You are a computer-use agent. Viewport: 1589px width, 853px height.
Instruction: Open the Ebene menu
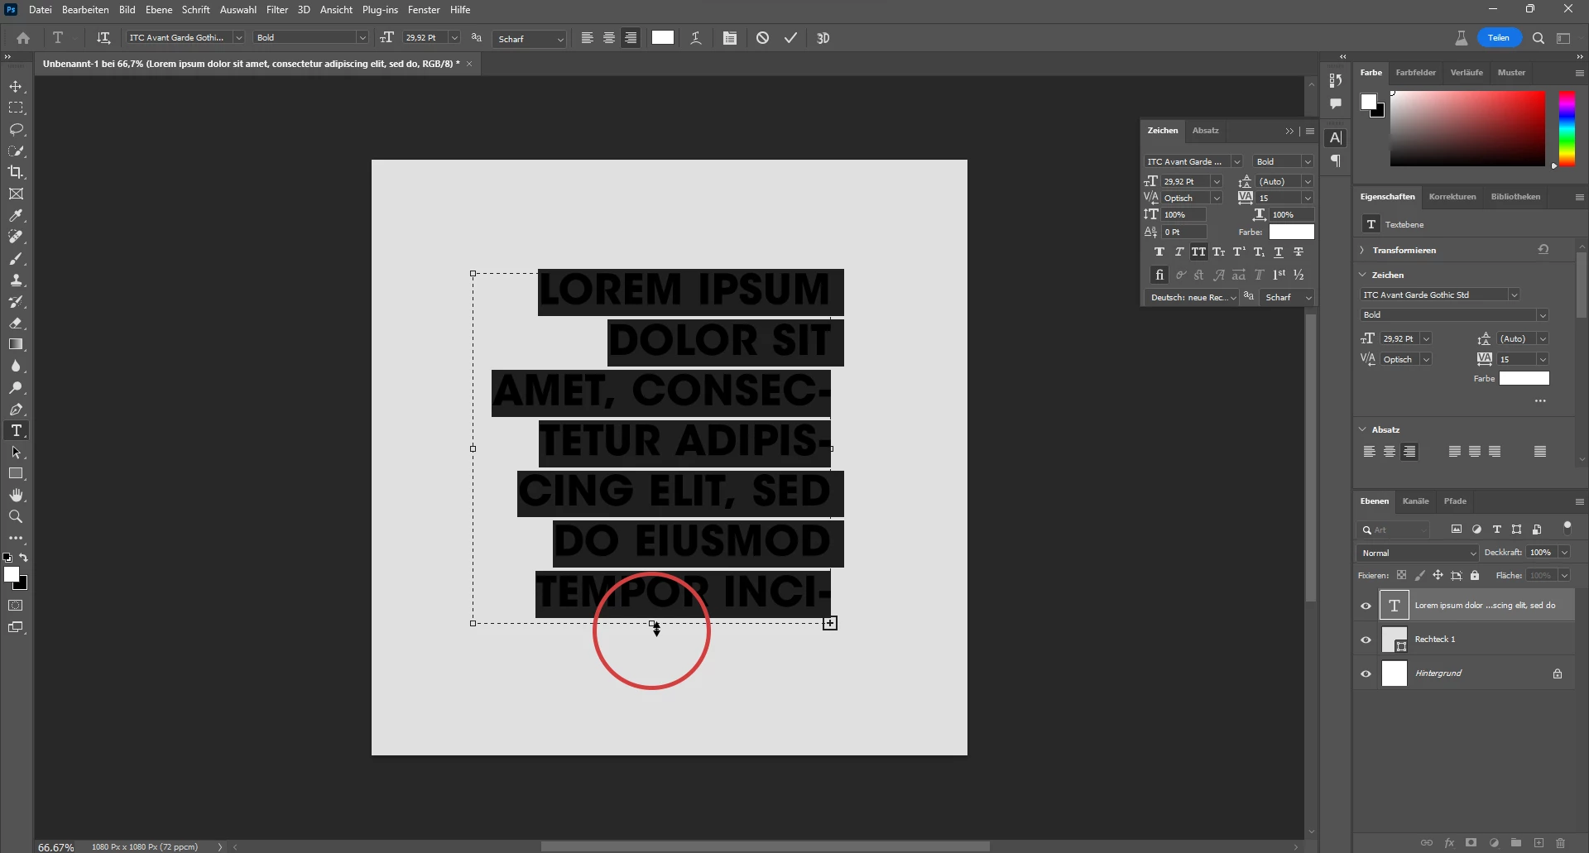click(159, 10)
